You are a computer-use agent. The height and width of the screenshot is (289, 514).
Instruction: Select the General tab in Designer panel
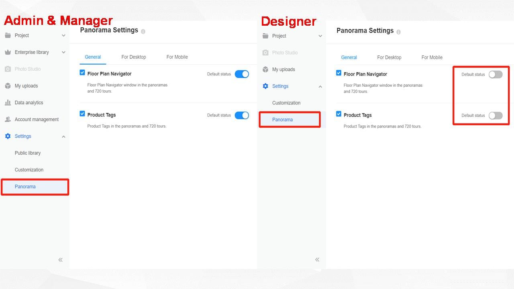(349, 57)
